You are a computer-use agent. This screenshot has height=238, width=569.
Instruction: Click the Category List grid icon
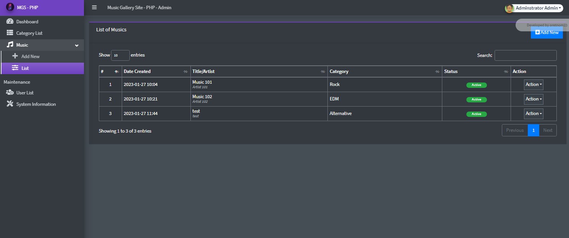(x=10, y=33)
